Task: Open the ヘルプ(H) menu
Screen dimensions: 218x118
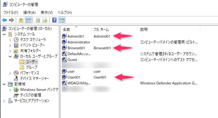Action: click(65, 13)
